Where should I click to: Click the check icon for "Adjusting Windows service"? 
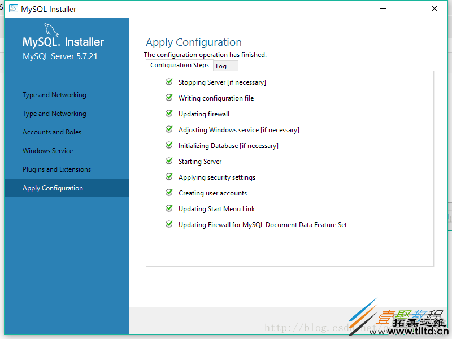[169, 129]
